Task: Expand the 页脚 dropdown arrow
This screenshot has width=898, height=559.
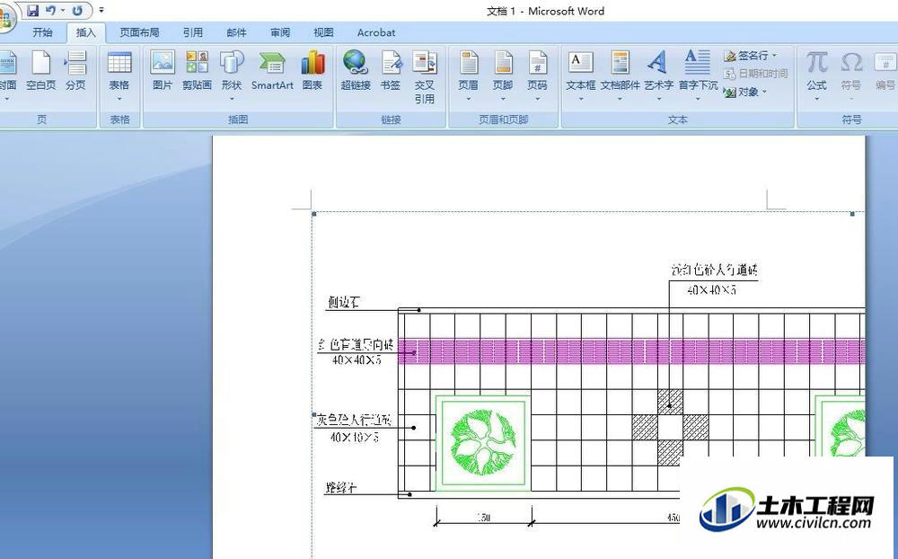Action: (503, 99)
